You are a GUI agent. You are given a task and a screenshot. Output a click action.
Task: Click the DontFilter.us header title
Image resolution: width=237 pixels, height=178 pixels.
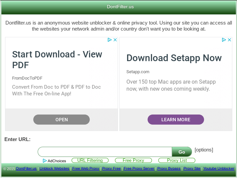pyautogui.click(x=120, y=7)
